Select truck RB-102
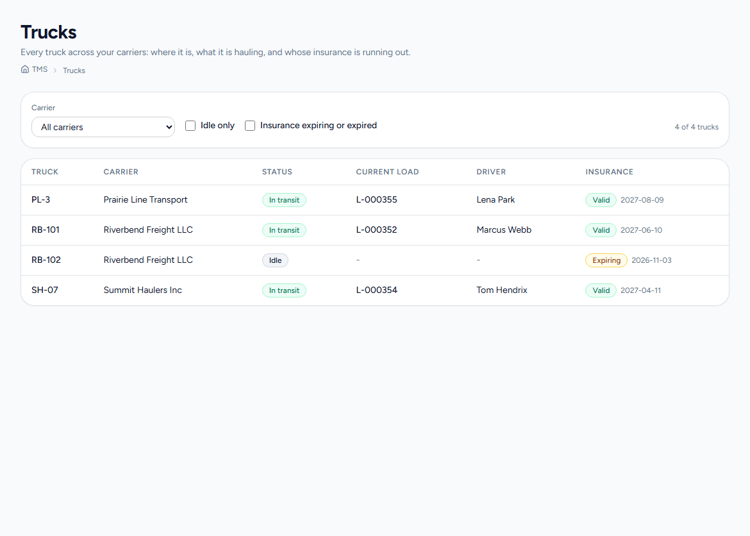The image size is (750, 536). (x=46, y=260)
